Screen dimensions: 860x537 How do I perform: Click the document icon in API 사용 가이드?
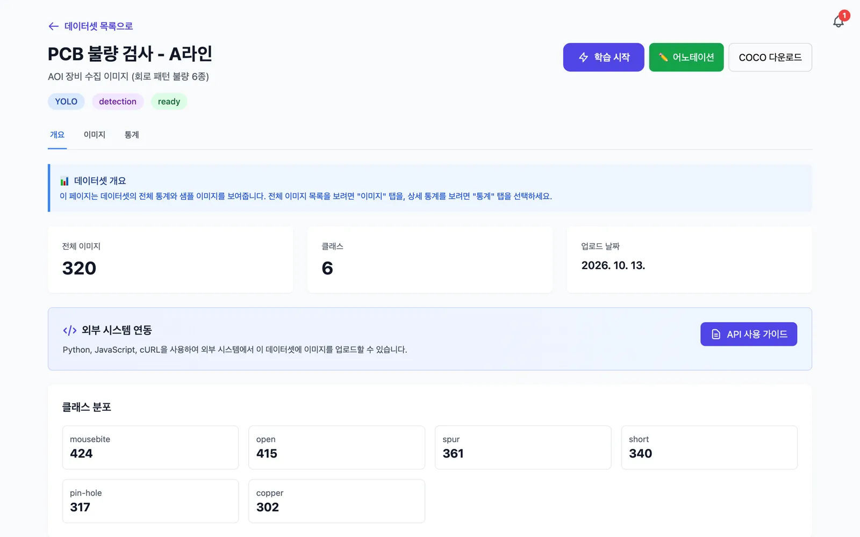pos(716,335)
